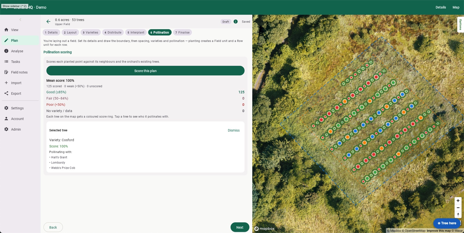Click the Export share icon
This screenshot has width=464, height=233.
6,93
